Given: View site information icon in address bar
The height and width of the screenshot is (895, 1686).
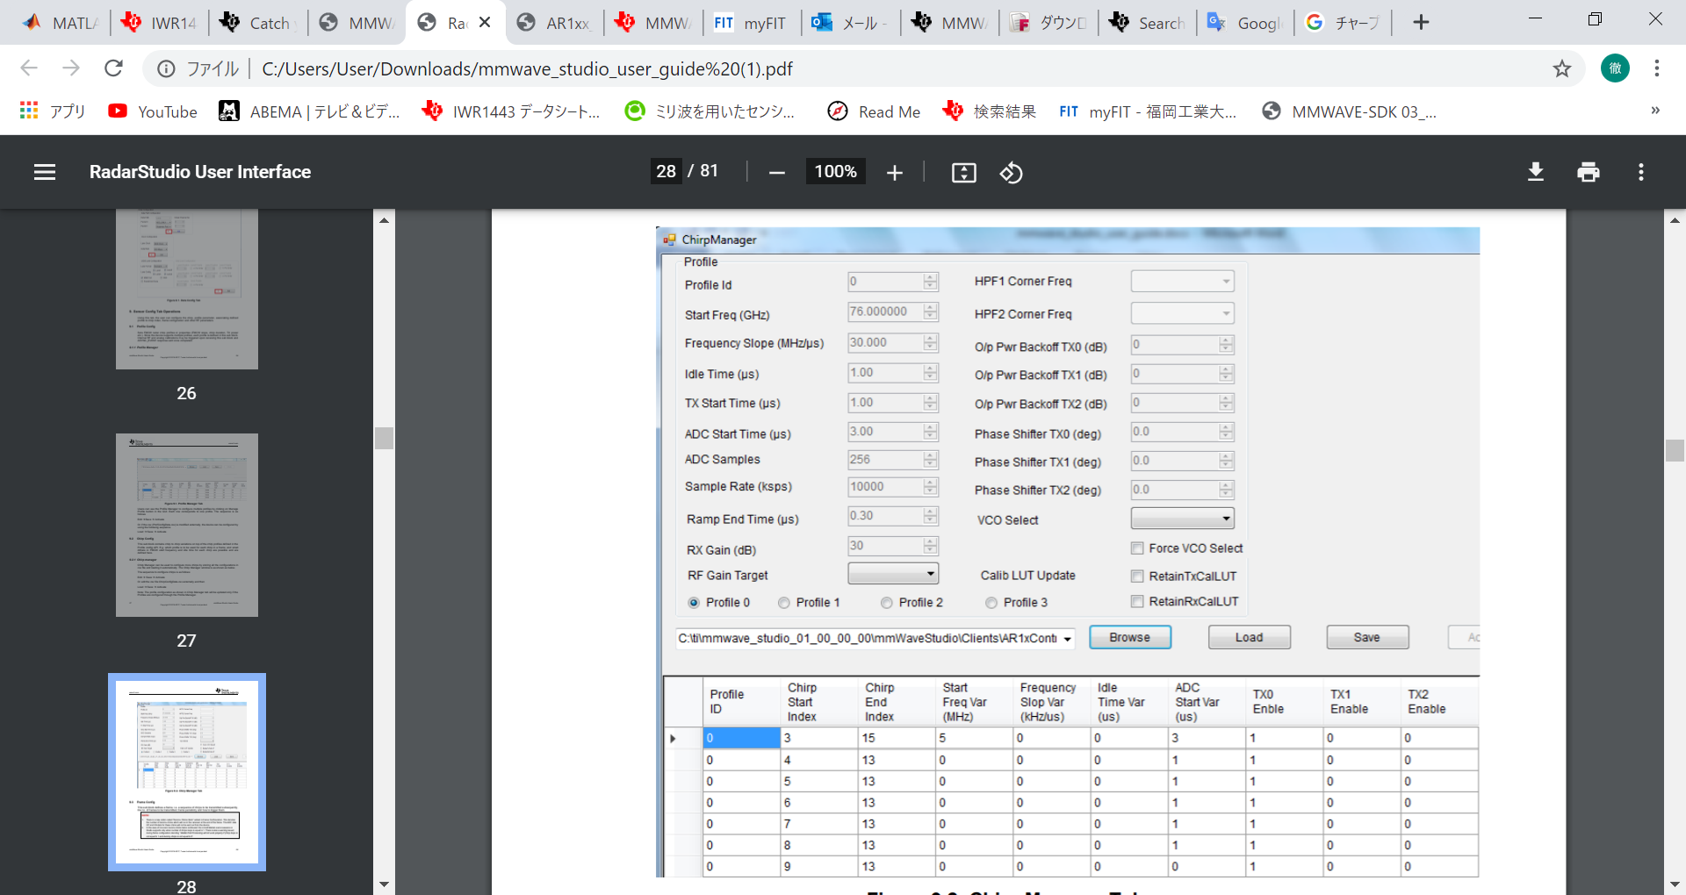Looking at the screenshot, I should point(166,68).
